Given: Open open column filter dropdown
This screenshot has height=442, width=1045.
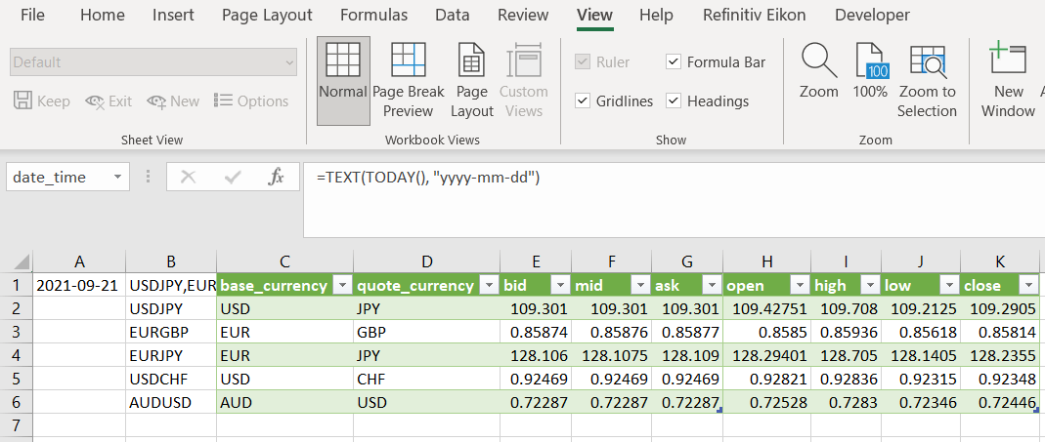Looking at the screenshot, I should [800, 286].
